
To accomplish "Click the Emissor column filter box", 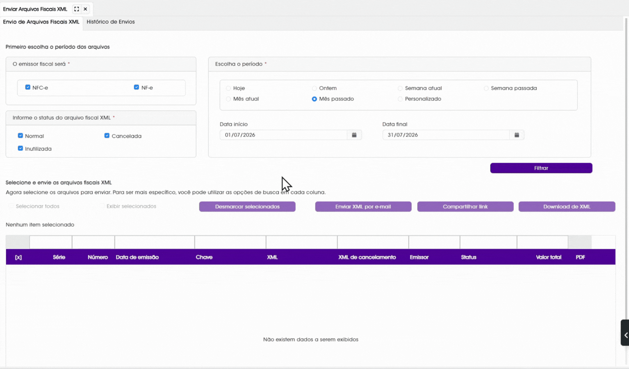I will (x=434, y=242).
